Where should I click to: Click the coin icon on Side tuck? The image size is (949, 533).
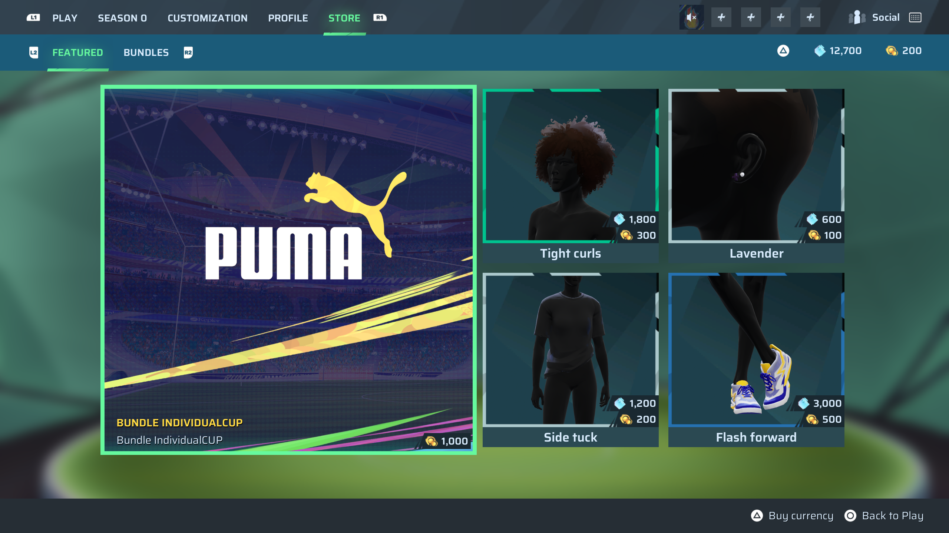click(x=626, y=419)
